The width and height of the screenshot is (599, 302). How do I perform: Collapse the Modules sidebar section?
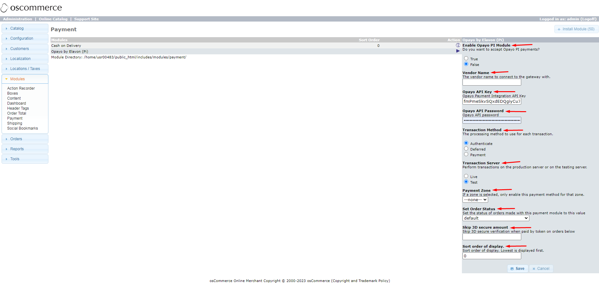25,79
